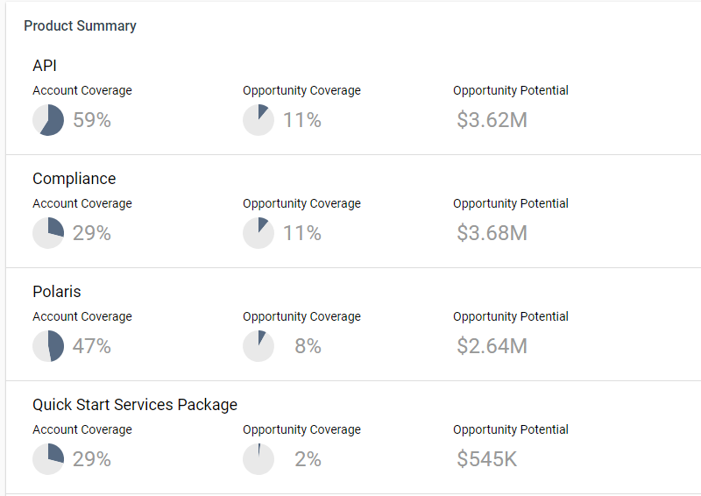Click the Product Summary panel heading
The height and width of the screenshot is (496, 701).
click(80, 25)
